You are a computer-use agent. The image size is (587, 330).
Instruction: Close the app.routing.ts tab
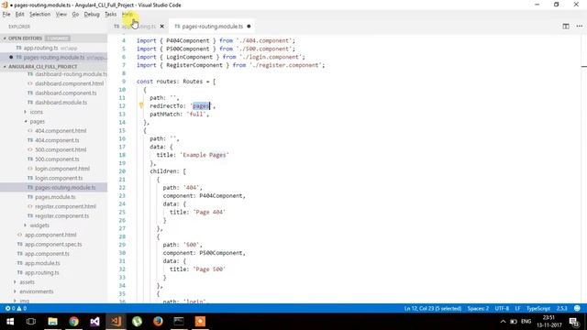point(161,27)
